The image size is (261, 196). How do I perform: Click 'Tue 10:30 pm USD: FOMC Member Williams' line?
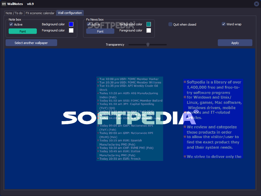click(130, 82)
